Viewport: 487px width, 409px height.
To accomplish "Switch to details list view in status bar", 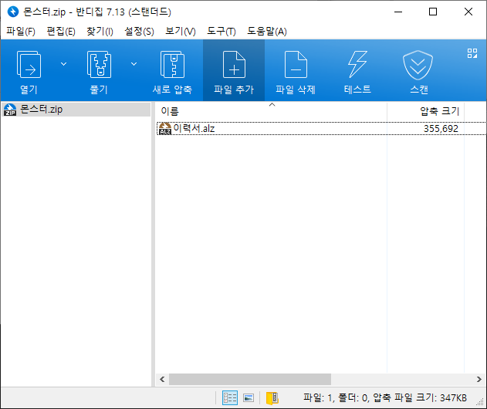I will [x=230, y=398].
